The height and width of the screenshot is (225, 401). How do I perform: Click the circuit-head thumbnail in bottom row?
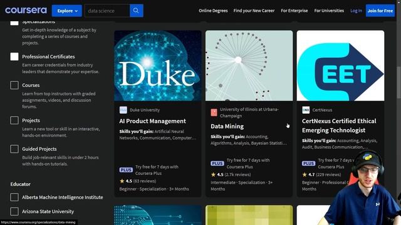(158, 215)
